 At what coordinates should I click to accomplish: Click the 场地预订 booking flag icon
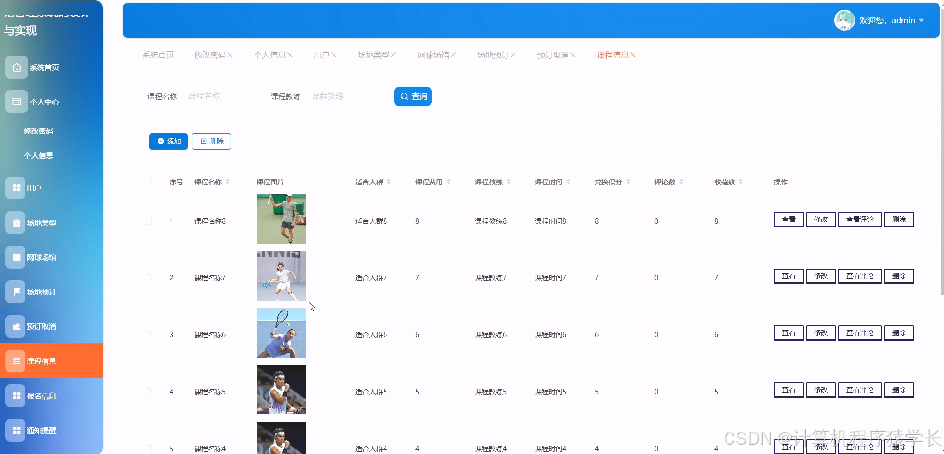(15, 291)
